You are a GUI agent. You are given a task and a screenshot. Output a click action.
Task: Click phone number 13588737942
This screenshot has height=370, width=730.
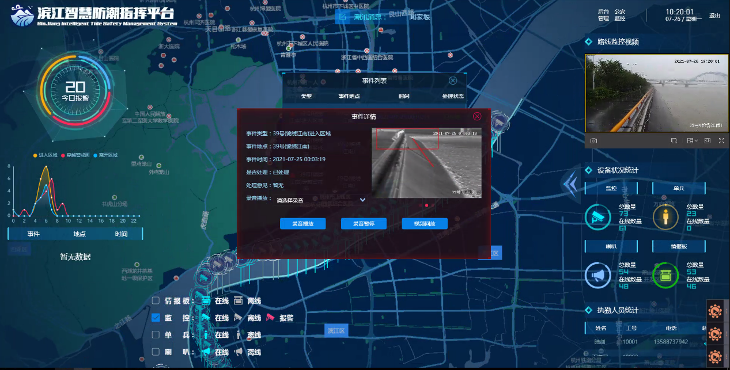tap(670, 342)
